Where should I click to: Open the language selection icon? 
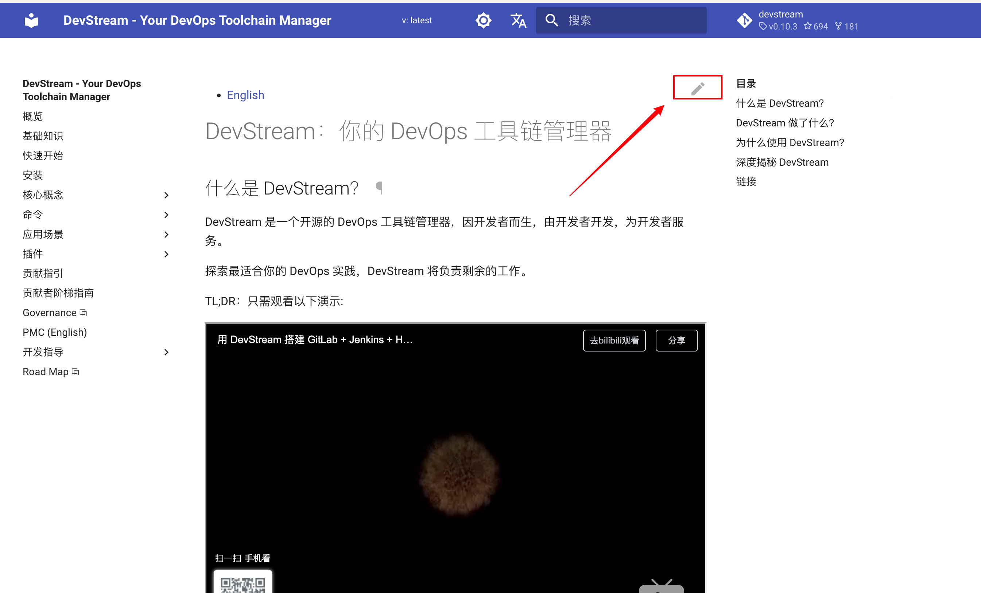coord(518,20)
